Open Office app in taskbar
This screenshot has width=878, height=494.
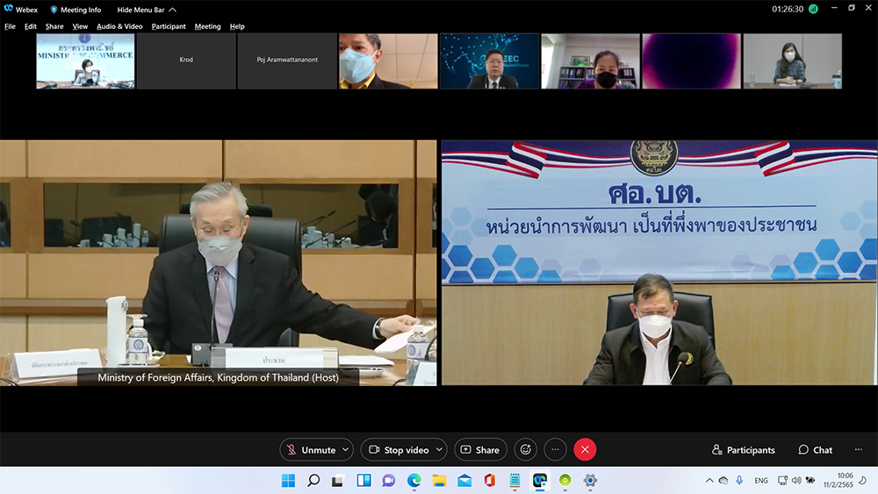point(489,481)
